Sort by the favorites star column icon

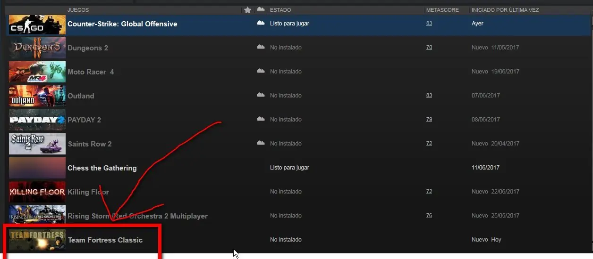(247, 10)
